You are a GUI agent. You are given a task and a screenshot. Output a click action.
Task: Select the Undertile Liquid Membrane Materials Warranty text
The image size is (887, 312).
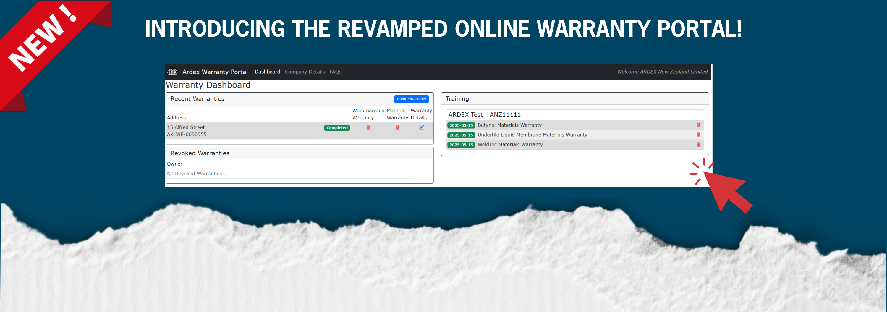(532, 135)
